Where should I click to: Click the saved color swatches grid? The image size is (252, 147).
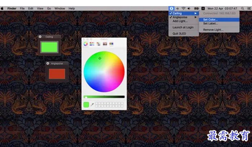[109, 105]
